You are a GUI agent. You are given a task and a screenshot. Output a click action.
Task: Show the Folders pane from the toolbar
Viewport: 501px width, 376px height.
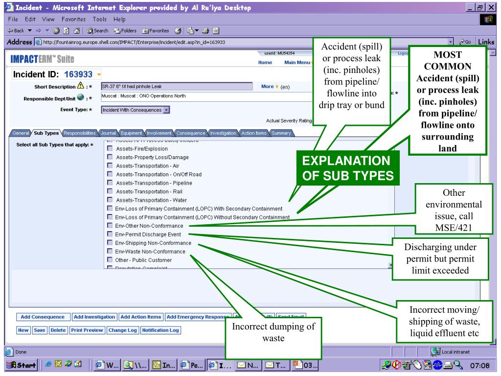point(126,31)
